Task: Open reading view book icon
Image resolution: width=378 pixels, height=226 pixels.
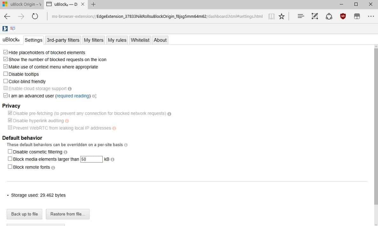Action: click(271, 17)
